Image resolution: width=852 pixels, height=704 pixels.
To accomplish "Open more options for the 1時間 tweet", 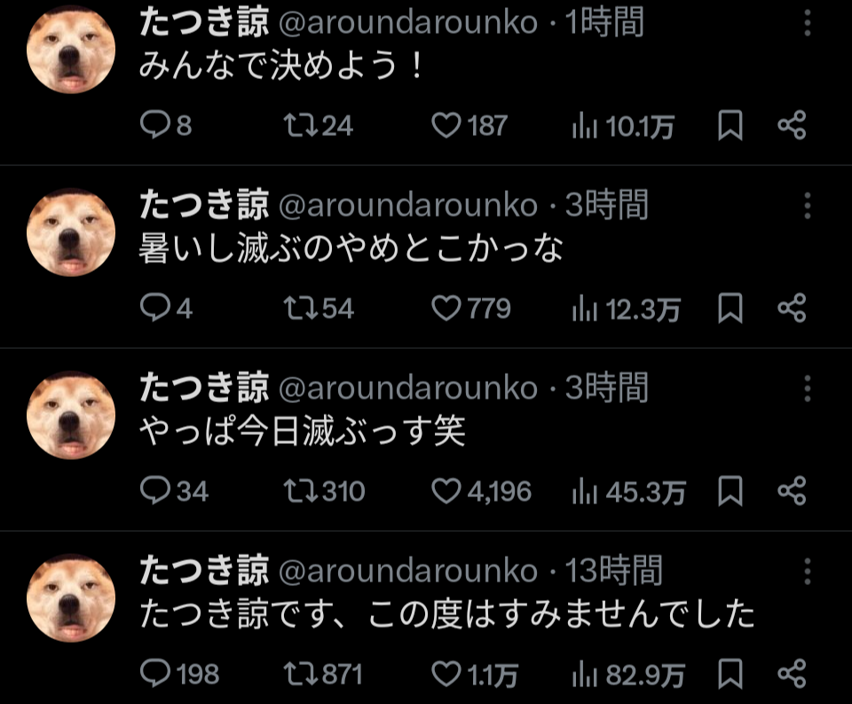I will 808,23.
